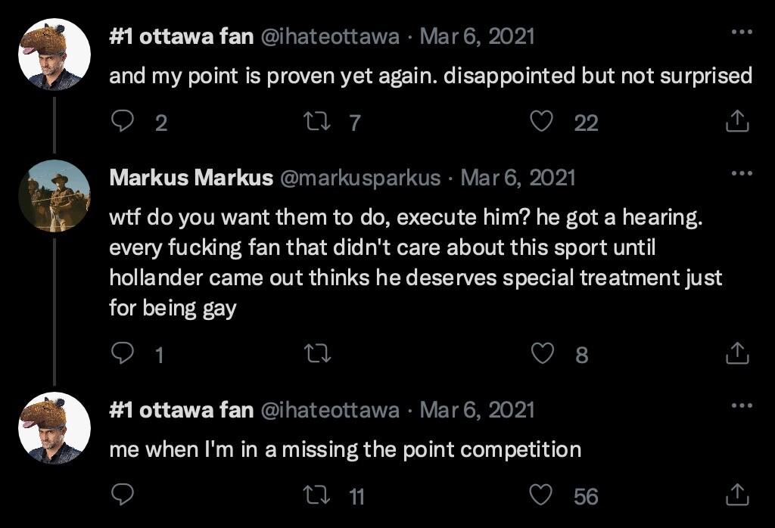This screenshot has height=528, width=775.
Task: Share Markus Markus's tweet via upload icon
Action: [738, 353]
